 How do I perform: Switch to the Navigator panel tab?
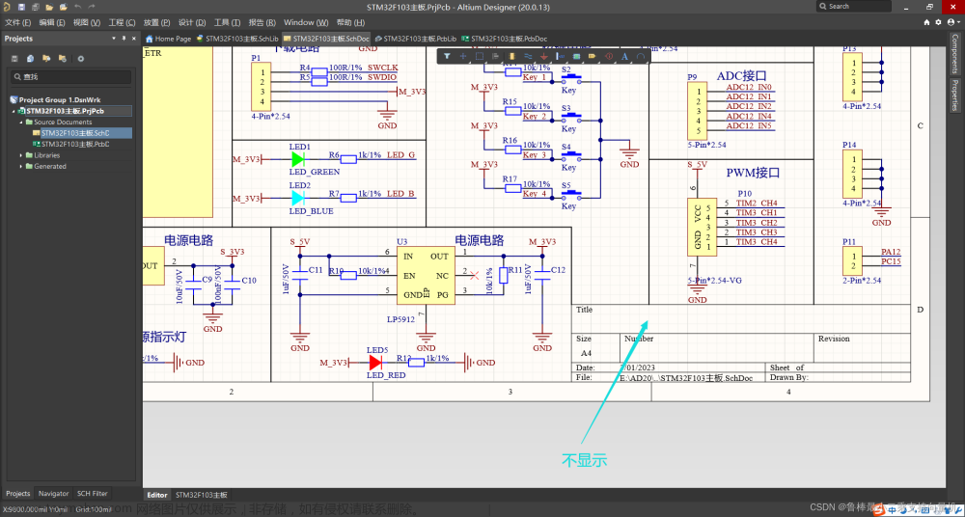53,494
